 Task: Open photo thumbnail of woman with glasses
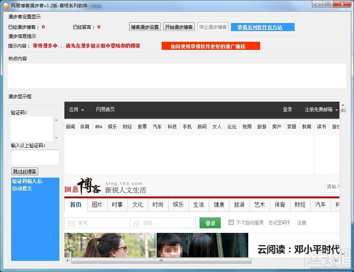click(x=110, y=245)
